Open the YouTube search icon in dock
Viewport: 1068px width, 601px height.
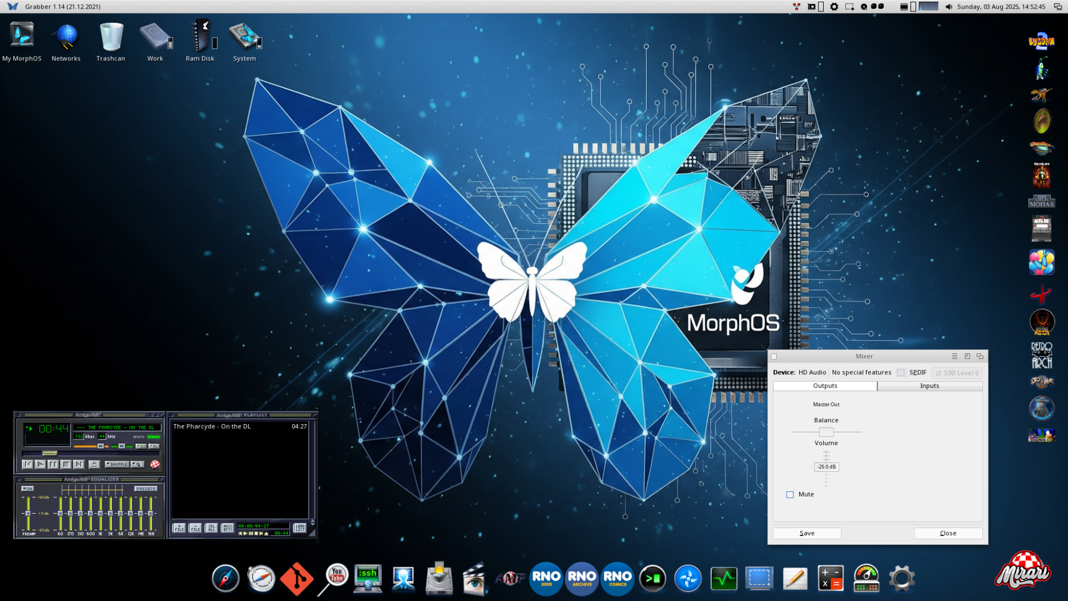(333, 579)
